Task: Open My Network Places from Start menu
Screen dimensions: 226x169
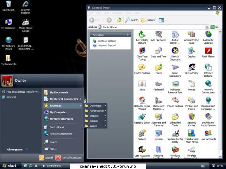Action: pos(63,119)
